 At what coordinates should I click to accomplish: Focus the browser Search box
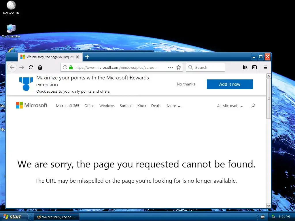pos(205,67)
